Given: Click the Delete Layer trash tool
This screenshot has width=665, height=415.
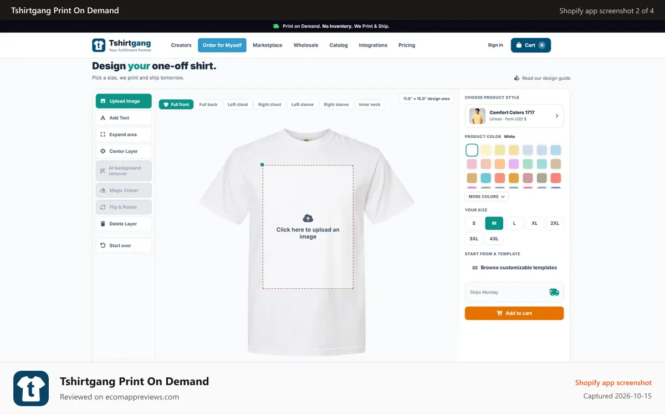Looking at the screenshot, I should point(124,224).
